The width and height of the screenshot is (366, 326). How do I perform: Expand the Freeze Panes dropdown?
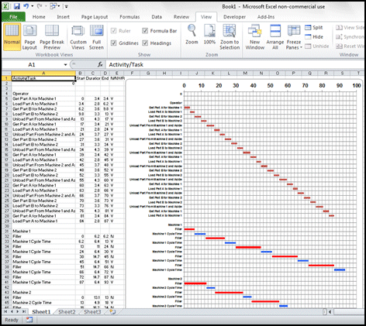point(294,37)
